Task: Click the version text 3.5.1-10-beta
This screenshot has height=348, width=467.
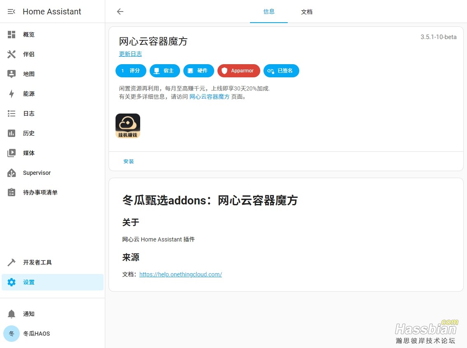Action: (438, 37)
